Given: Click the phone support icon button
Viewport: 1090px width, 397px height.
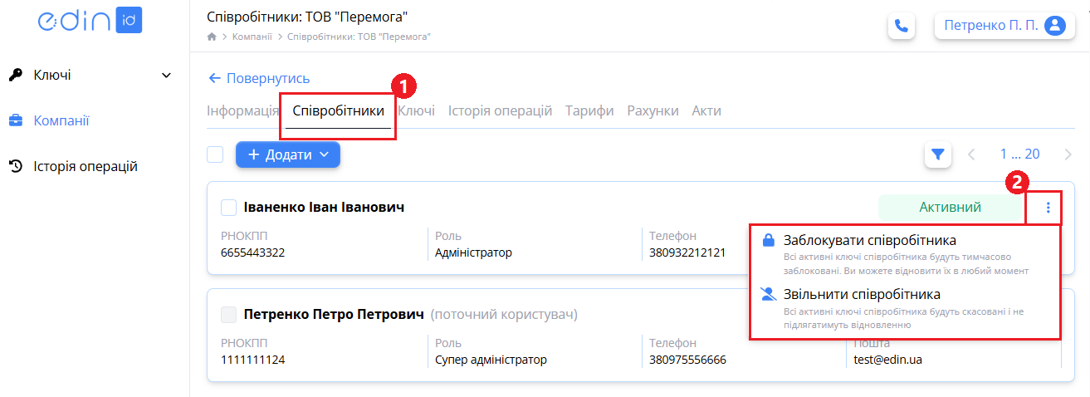Looking at the screenshot, I should tap(902, 26).
